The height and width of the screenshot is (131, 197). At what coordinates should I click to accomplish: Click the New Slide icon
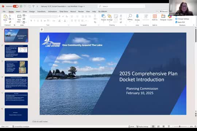click(x=19, y=16)
